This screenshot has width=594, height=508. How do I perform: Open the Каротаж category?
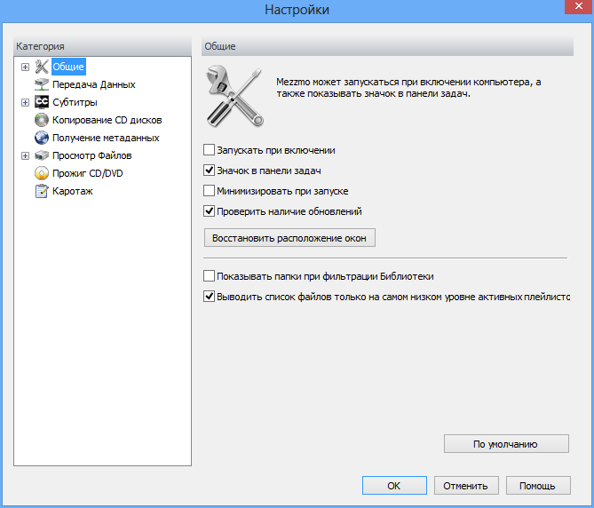72,191
